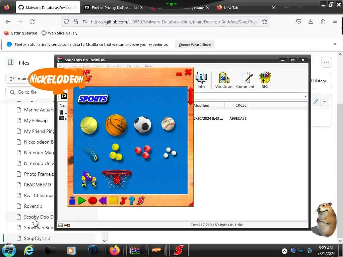Pick the orange basketball toy
Image resolution: width=343 pixels, height=257 pixels.
(x=116, y=125)
